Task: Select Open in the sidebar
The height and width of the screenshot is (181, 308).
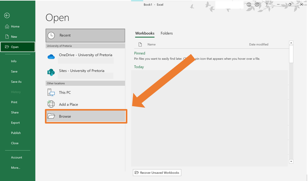Action: (18, 47)
